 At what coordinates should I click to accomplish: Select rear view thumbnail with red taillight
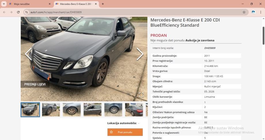click(x=134, y=110)
